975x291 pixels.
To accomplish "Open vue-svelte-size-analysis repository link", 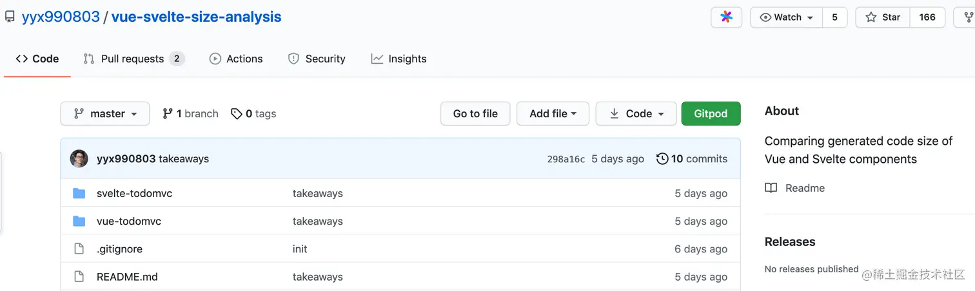I will coord(196,17).
